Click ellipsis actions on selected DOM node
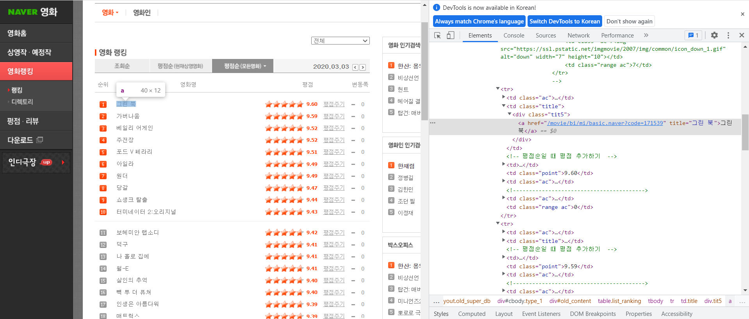 click(433, 123)
